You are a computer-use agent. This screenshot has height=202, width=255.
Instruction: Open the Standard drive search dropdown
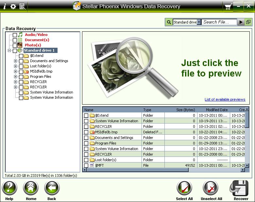[x=199, y=22]
